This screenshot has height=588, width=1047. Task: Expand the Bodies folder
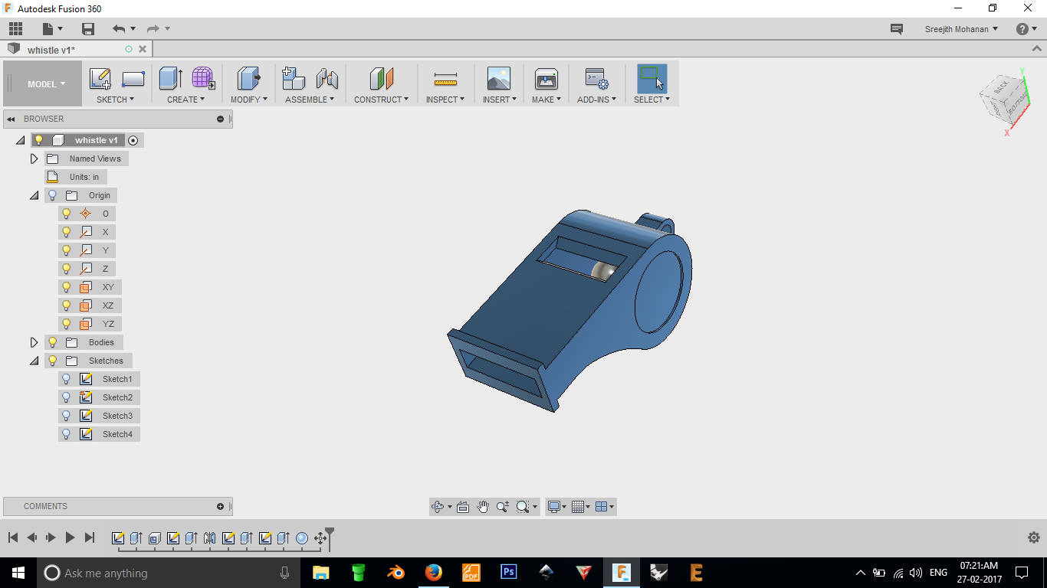34,342
